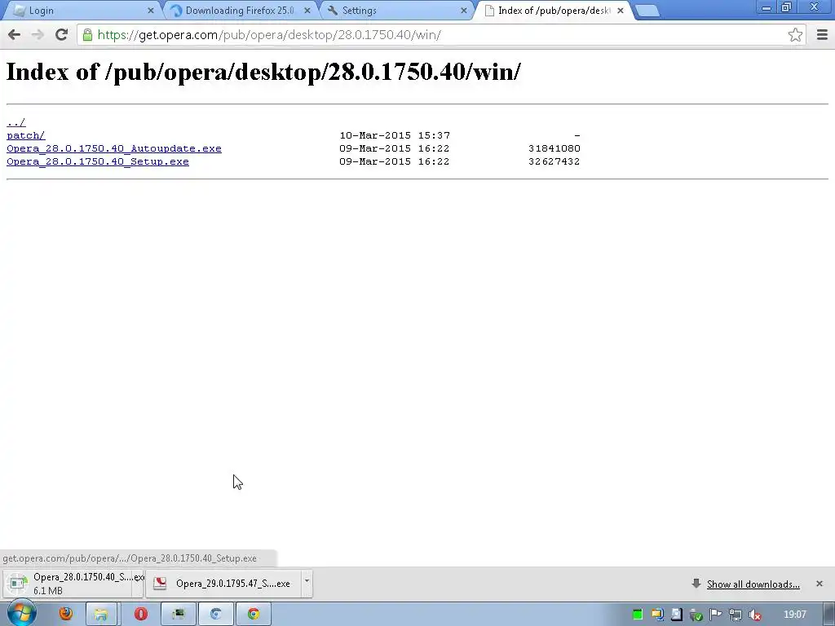Click the 19:07 system clock
This screenshot has height=626, width=835.
click(795, 615)
